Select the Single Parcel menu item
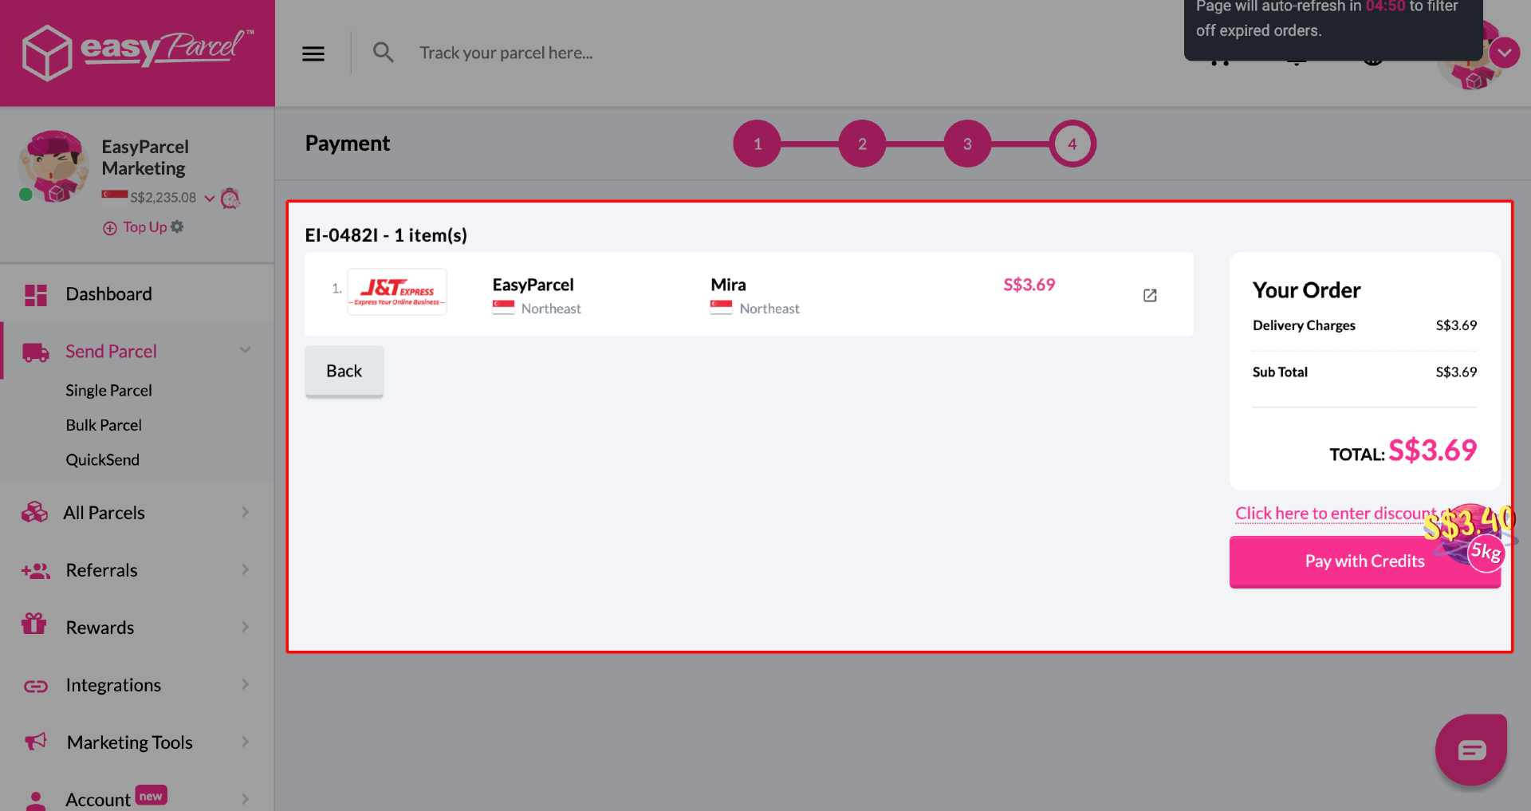The height and width of the screenshot is (811, 1531). point(108,390)
